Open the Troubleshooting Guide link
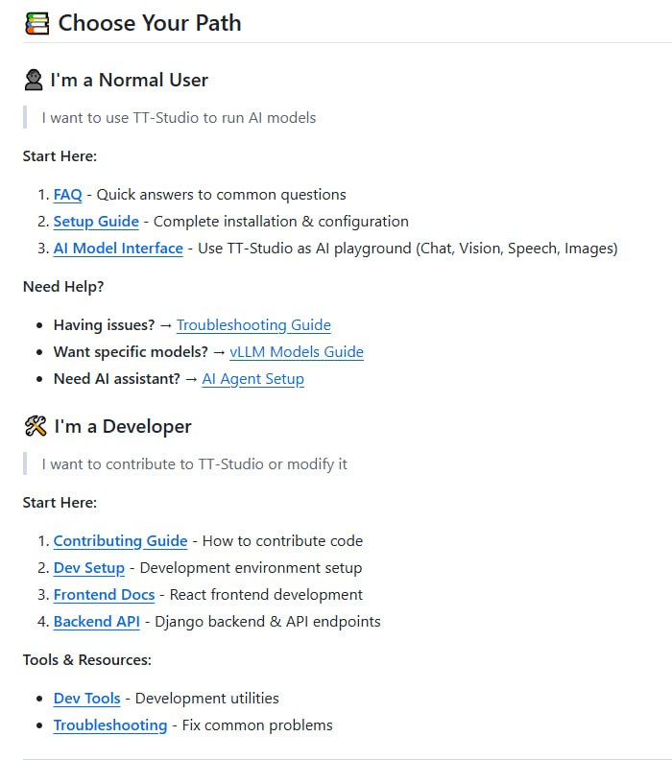The width and height of the screenshot is (672, 760). (x=253, y=325)
